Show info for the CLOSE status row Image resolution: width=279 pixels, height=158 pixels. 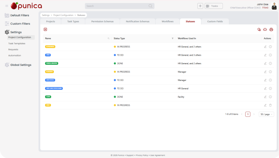pyautogui.click(x=270, y=97)
